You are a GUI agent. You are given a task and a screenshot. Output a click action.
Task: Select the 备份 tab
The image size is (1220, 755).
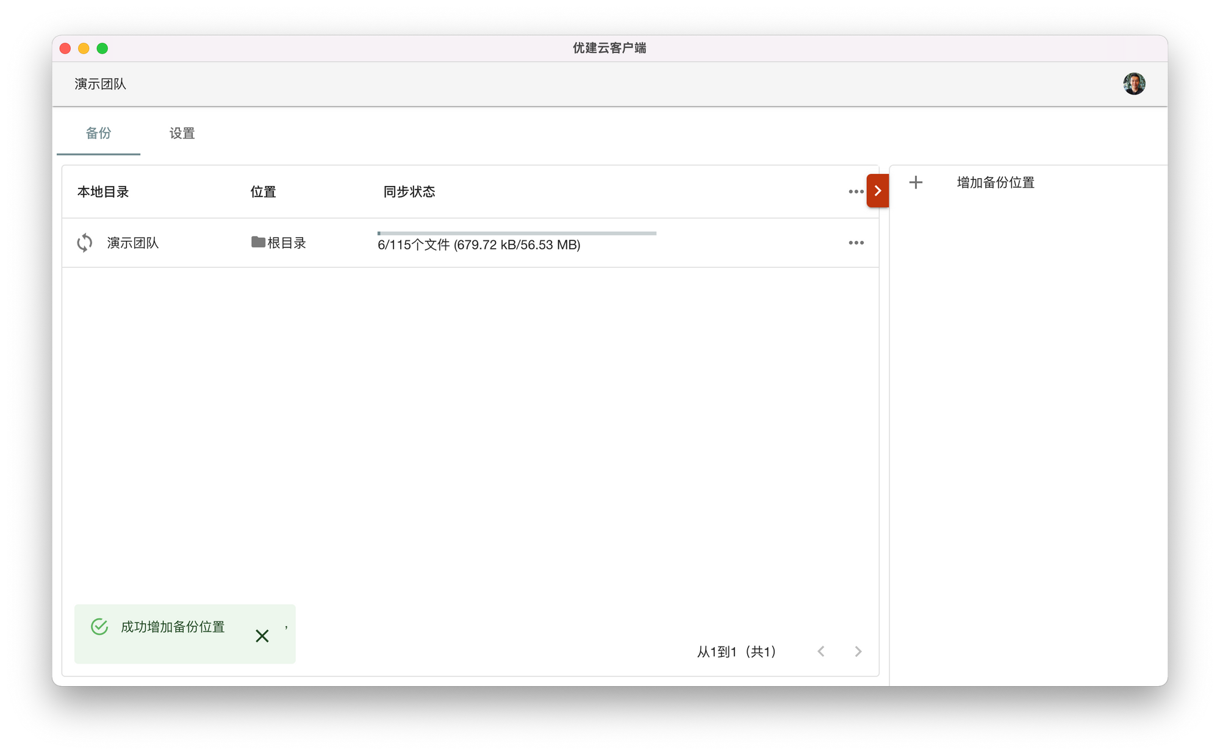pyautogui.click(x=98, y=133)
